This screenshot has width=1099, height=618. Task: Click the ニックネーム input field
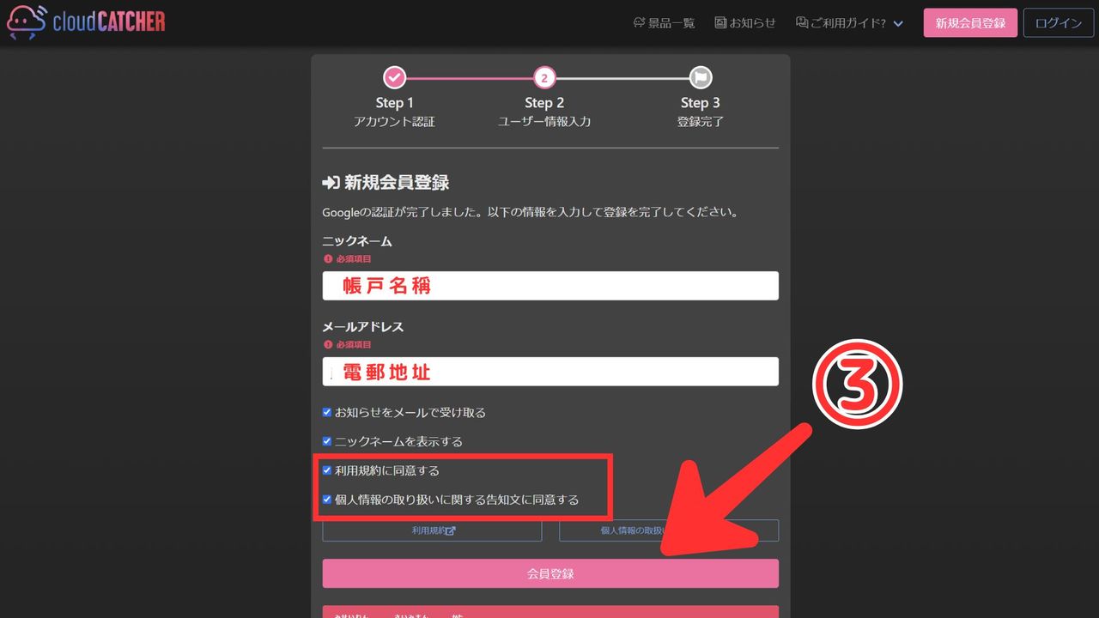[x=550, y=286]
